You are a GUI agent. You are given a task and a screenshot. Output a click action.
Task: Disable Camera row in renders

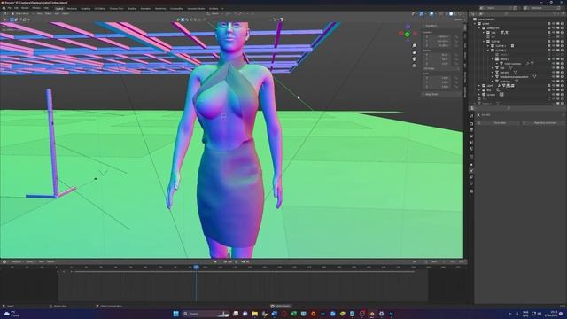coord(562,95)
